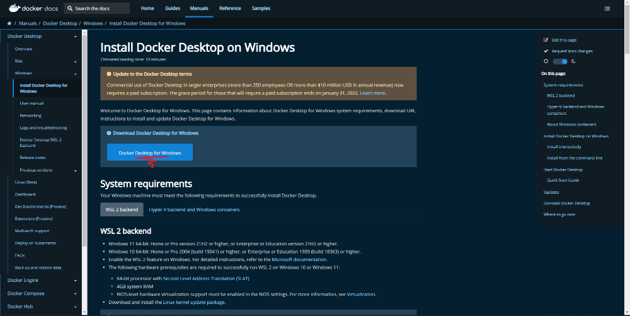The height and width of the screenshot is (316, 630).
Task: Expand the Mac sidebar section arrow
Action: pyautogui.click(x=75, y=62)
